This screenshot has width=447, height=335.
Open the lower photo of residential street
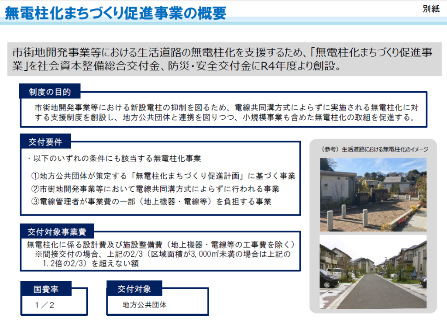pyautogui.click(x=373, y=272)
